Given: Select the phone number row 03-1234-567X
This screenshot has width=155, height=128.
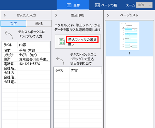Looking at the screenshot, I should pyautogui.click(x=26, y=64).
